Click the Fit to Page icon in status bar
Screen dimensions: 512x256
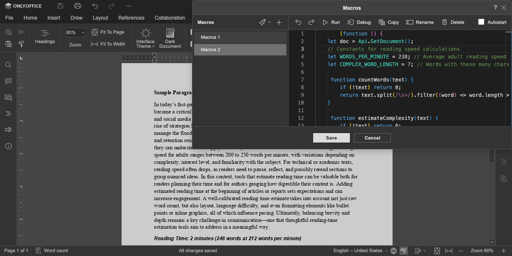pos(437,250)
